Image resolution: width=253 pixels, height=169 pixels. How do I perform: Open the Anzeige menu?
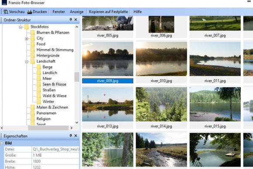click(77, 12)
